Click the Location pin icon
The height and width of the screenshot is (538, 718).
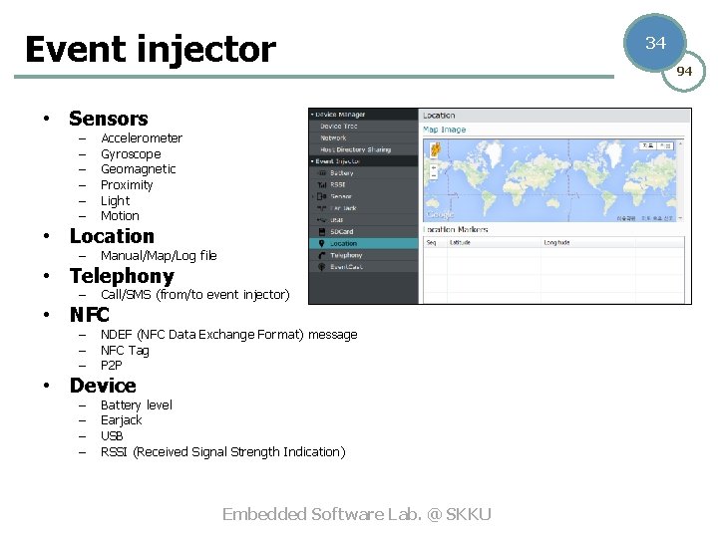[x=321, y=243]
